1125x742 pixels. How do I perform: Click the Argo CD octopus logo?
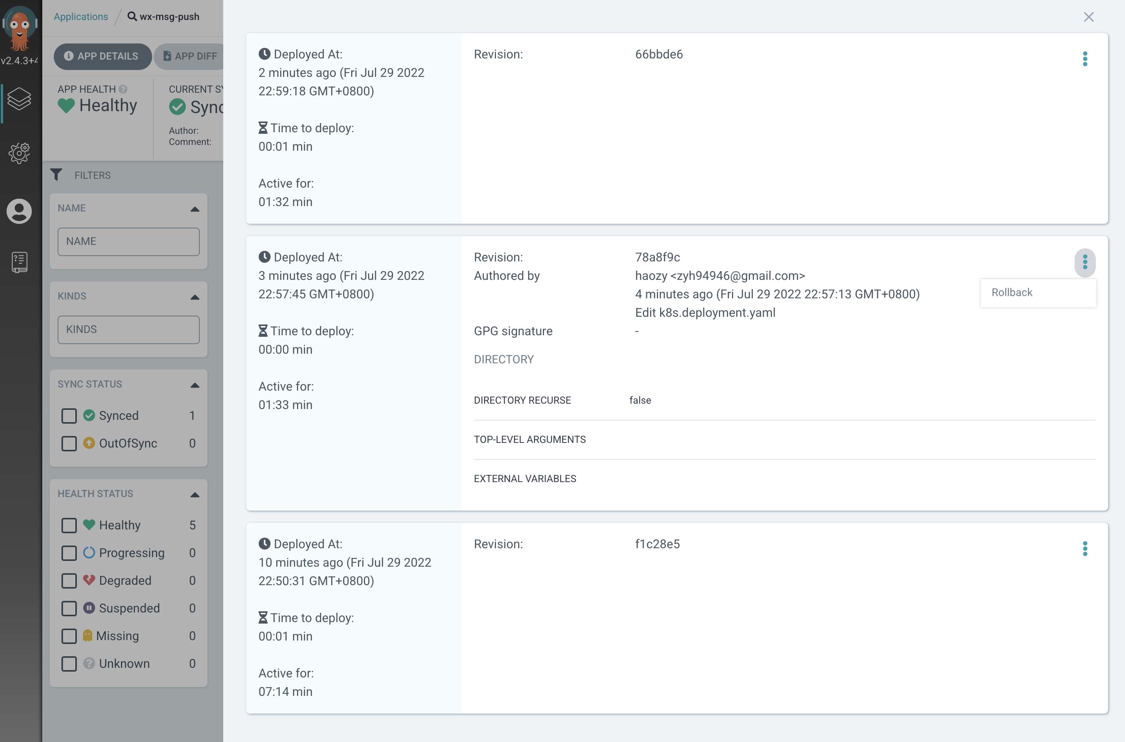pyautogui.click(x=19, y=28)
